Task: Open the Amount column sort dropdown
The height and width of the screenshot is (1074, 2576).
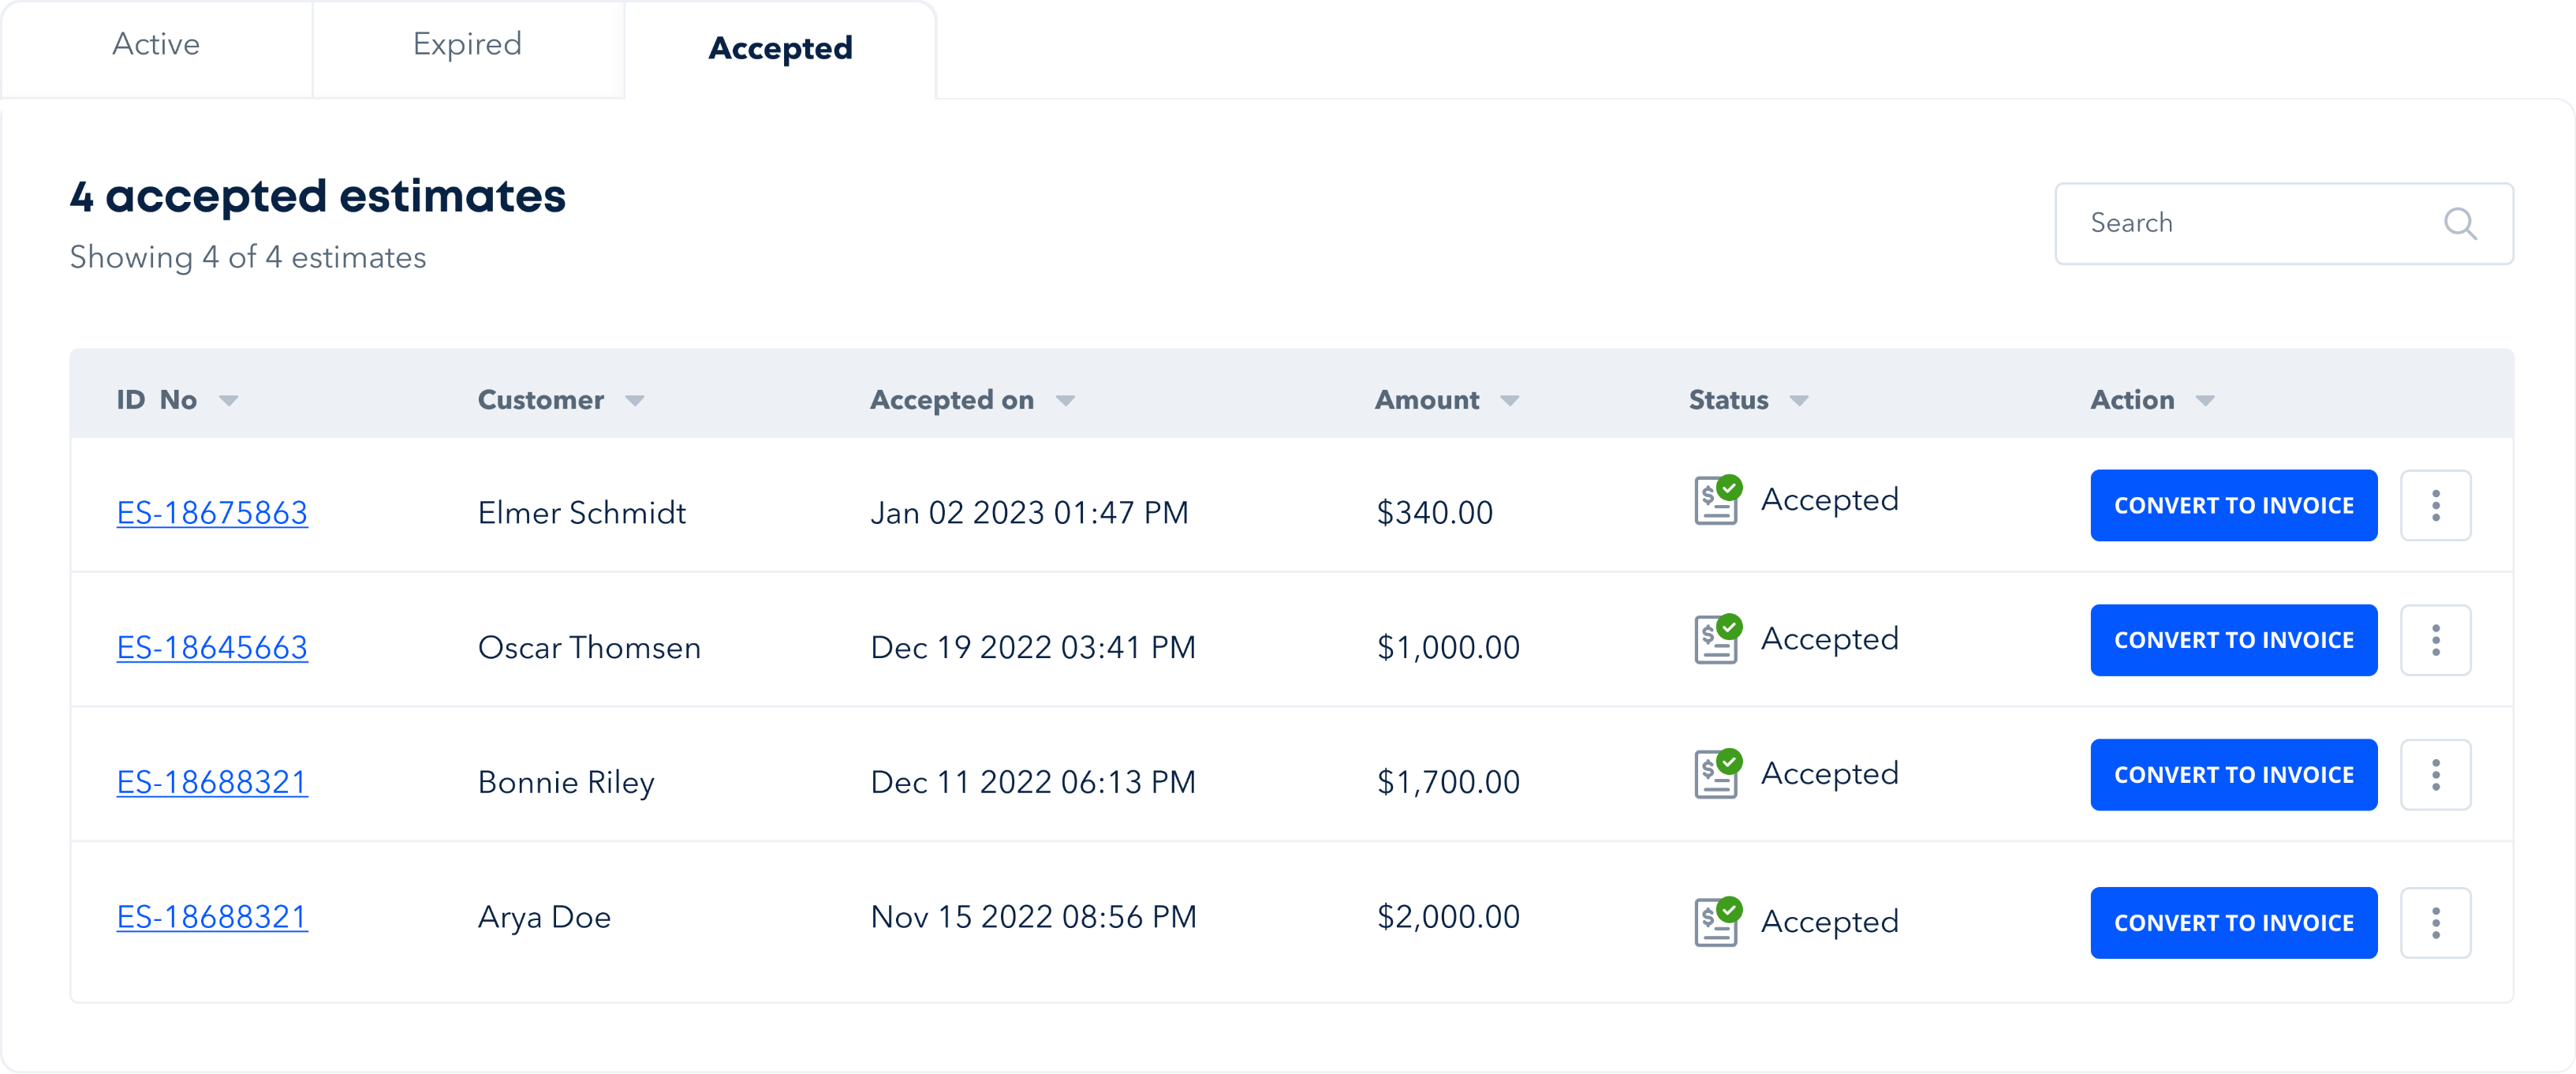Action: 1509,402
